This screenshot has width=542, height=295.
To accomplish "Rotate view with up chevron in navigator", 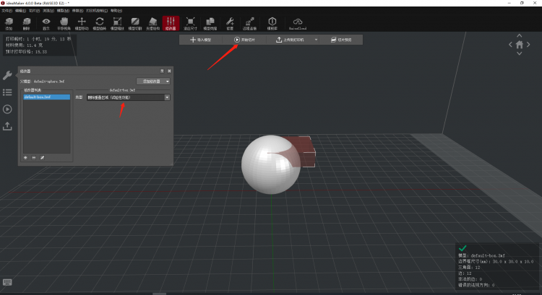I will 519,35.
